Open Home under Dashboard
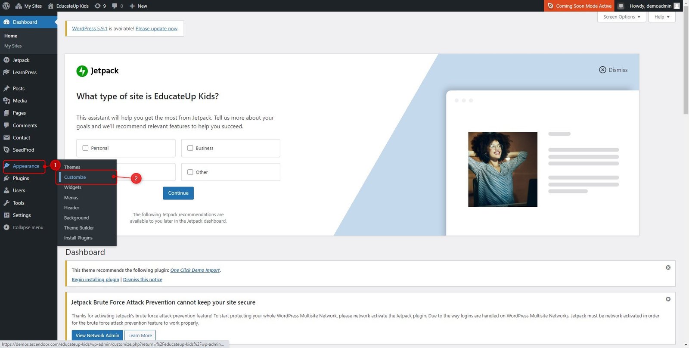The image size is (689, 348). pos(11,36)
